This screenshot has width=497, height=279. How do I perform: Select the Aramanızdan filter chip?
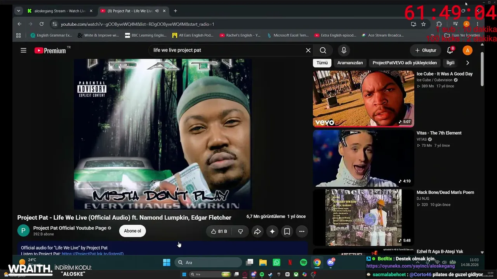point(350,63)
